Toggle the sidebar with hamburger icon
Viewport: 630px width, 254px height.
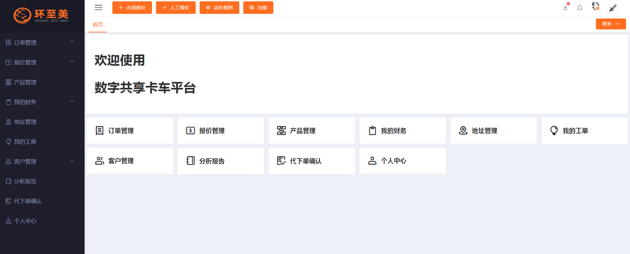tap(98, 8)
